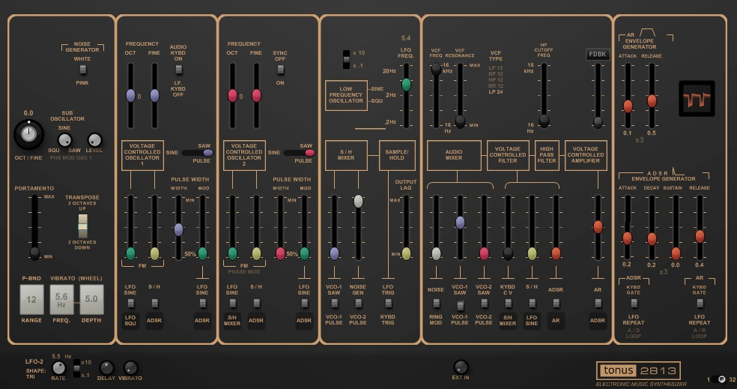Select LP 24 in VCF type list
Viewport: 737px width, 389px height.
coord(496,91)
